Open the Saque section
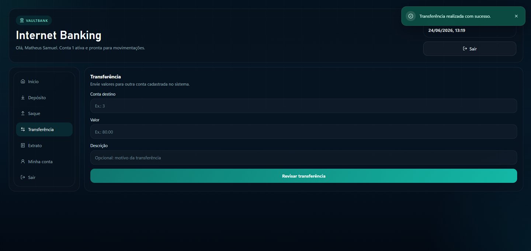The width and height of the screenshot is (531, 251). [x=44, y=114]
